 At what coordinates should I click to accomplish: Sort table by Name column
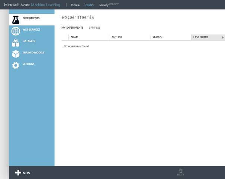coord(74,37)
